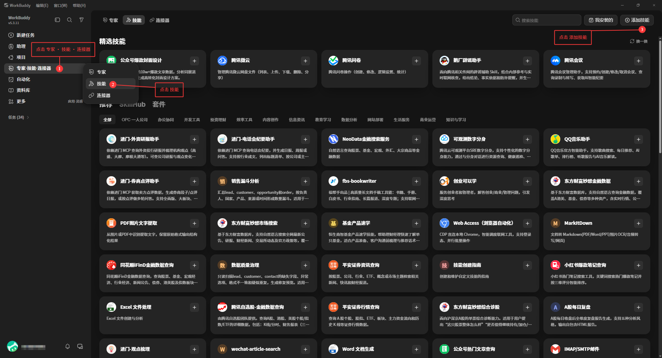662x358 pixels.
Task: Open the search icon in the sidebar header
Action: tap(69, 20)
